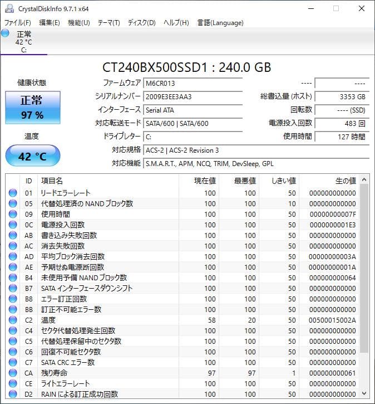
Task: Click the 生の値 column header
Action: click(329, 181)
